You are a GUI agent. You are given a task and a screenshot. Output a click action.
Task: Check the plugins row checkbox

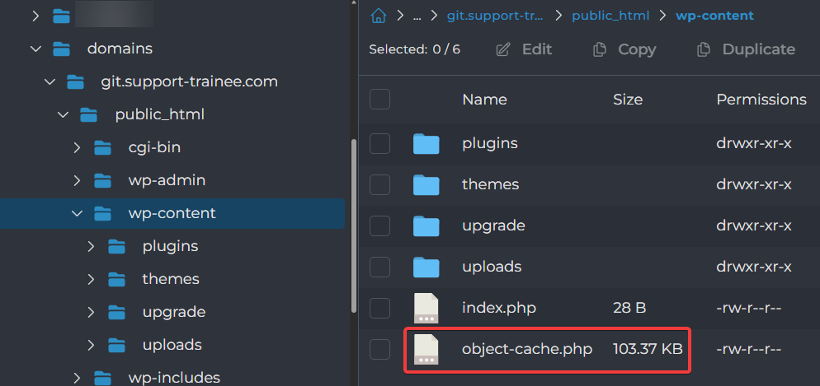tap(379, 143)
